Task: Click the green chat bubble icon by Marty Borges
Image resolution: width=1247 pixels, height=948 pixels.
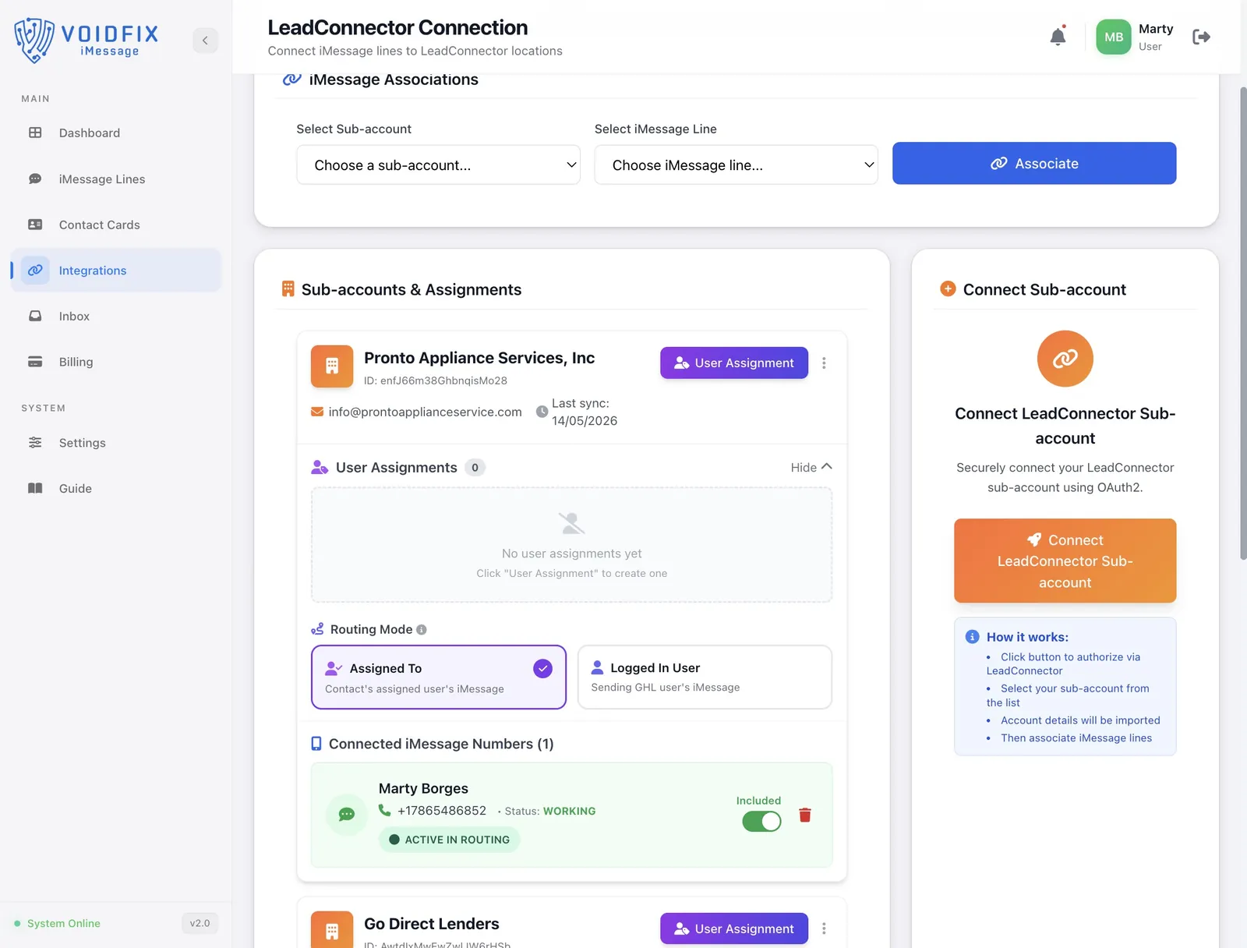Action: (347, 815)
